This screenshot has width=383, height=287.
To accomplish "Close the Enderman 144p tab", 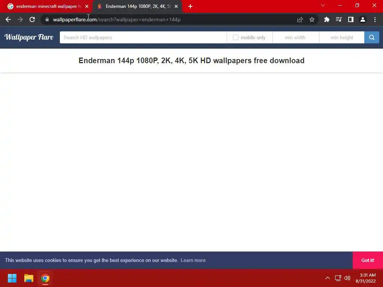I will [x=176, y=6].
